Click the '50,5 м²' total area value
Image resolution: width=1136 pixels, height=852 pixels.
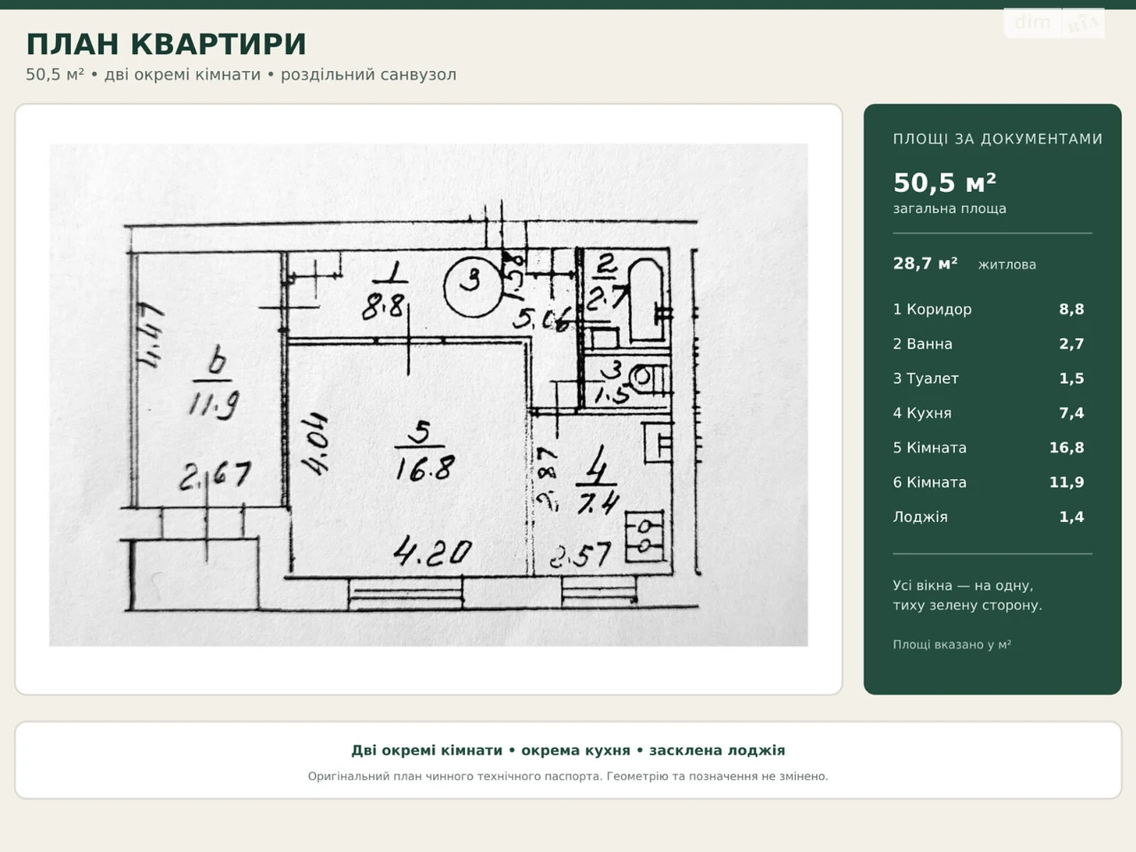pos(944,183)
